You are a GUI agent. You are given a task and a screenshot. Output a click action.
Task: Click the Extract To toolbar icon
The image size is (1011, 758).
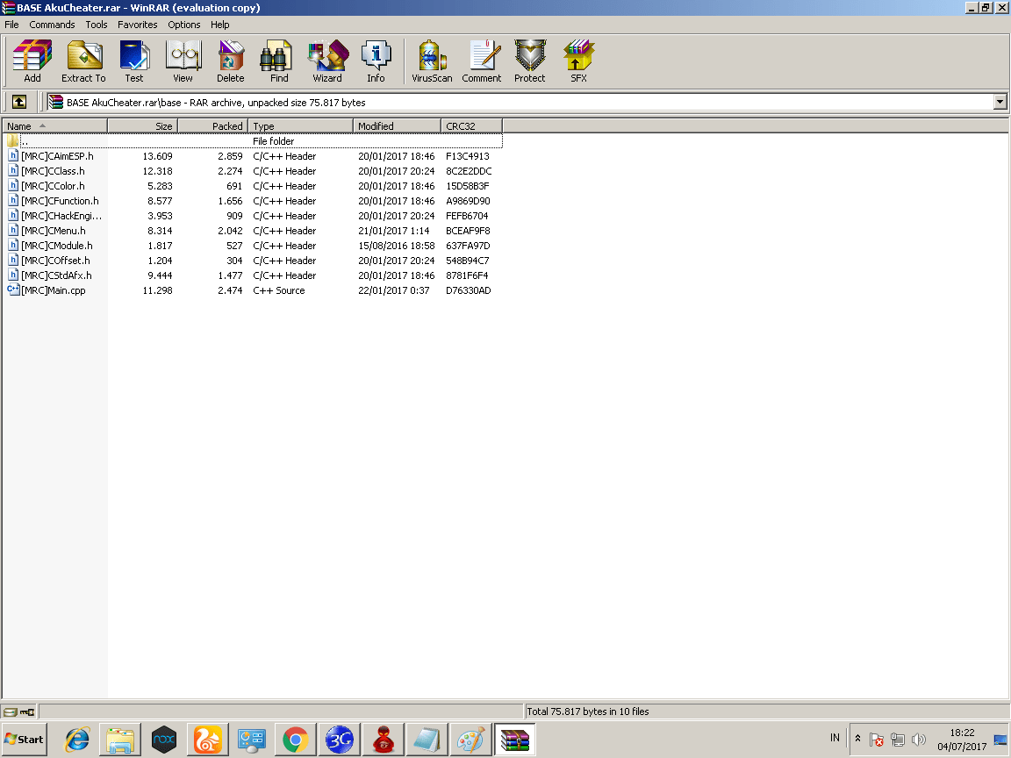click(84, 61)
